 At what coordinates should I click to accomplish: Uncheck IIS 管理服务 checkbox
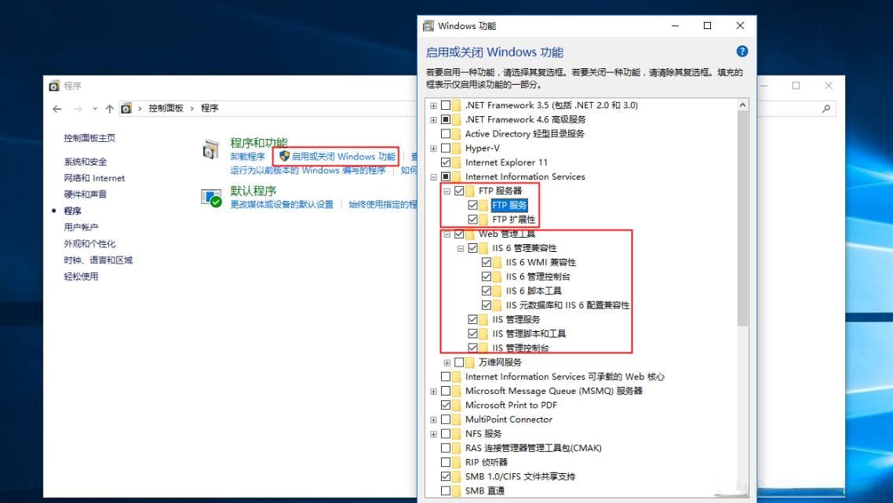click(472, 319)
